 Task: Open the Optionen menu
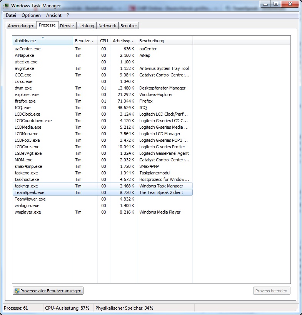31,15
